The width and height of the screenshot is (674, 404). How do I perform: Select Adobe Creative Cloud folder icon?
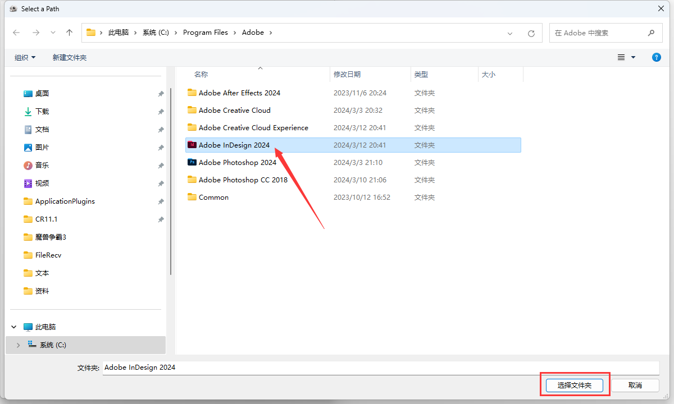pos(192,110)
